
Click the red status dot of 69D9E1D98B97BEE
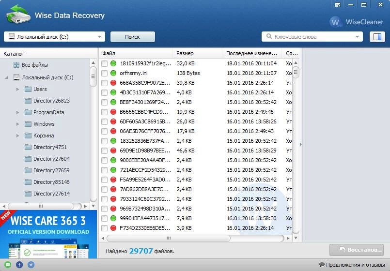pyautogui.click(x=113, y=151)
